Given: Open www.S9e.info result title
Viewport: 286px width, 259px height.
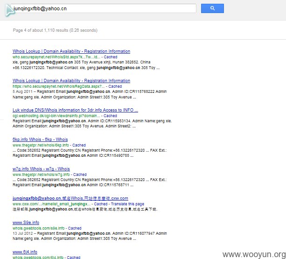Looking at the screenshot, I should click(x=26, y=223).
